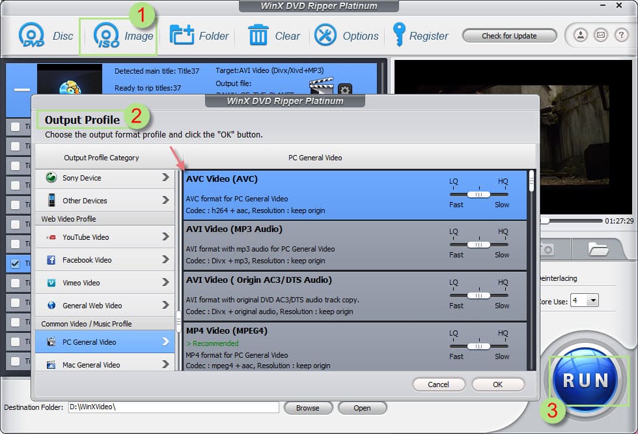Click Open destination folder button

[x=362, y=407]
